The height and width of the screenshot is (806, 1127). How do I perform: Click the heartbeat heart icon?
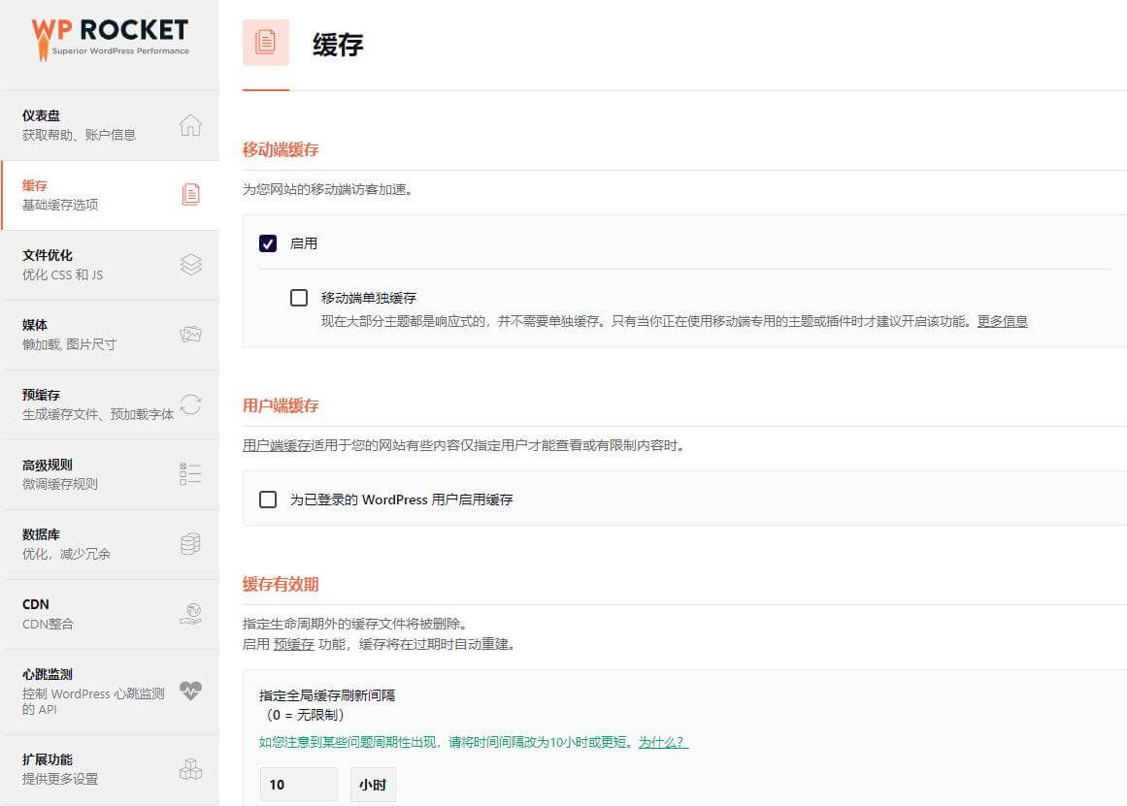click(x=190, y=691)
